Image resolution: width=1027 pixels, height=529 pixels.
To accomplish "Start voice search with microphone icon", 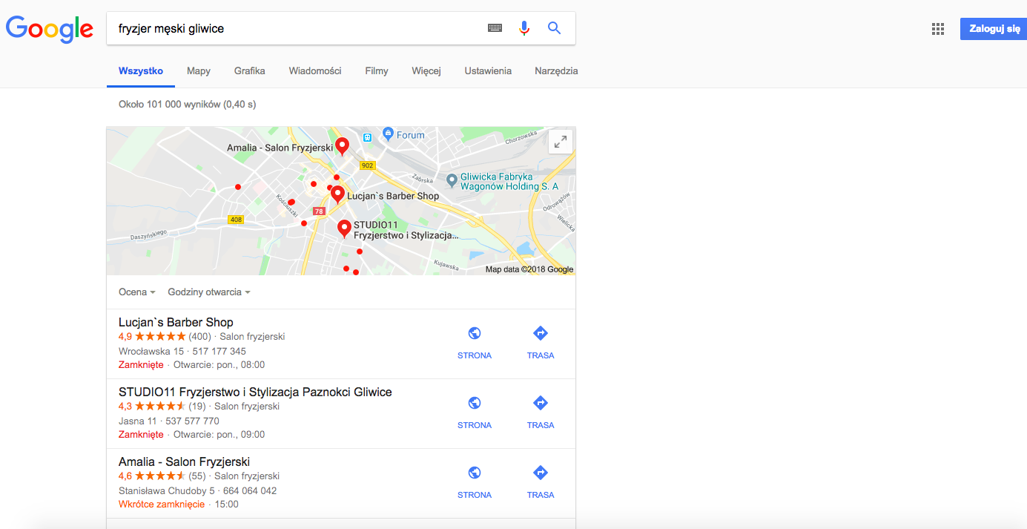I will click(524, 28).
